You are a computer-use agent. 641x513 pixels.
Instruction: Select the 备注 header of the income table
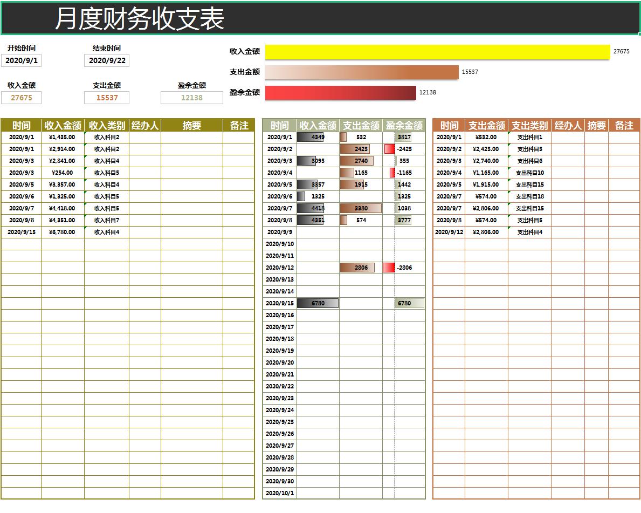[239, 125]
